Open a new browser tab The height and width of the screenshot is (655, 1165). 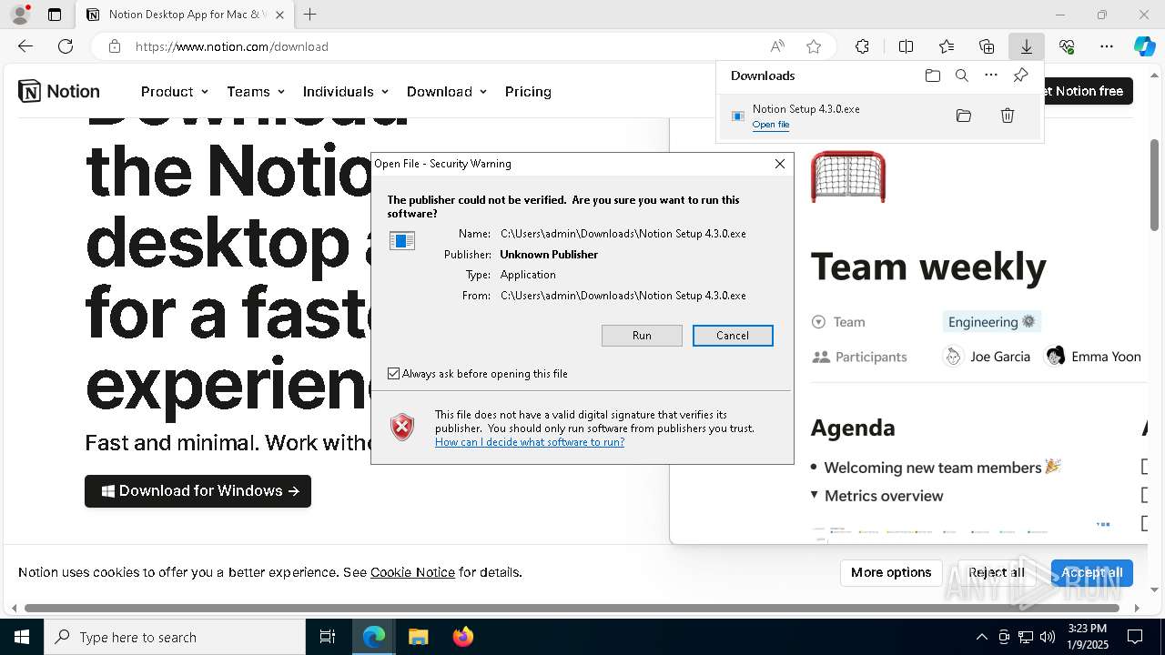(x=310, y=15)
